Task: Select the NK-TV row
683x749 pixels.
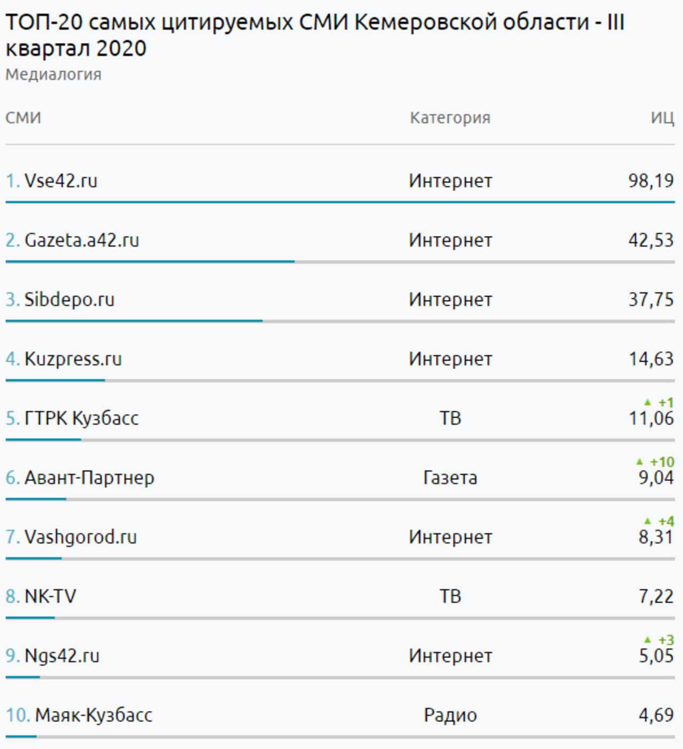Action: pyautogui.click(x=340, y=596)
